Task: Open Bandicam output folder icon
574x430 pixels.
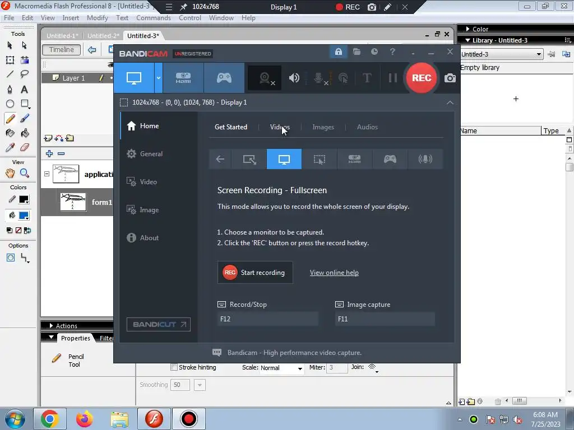Action: pyautogui.click(x=357, y=52)
